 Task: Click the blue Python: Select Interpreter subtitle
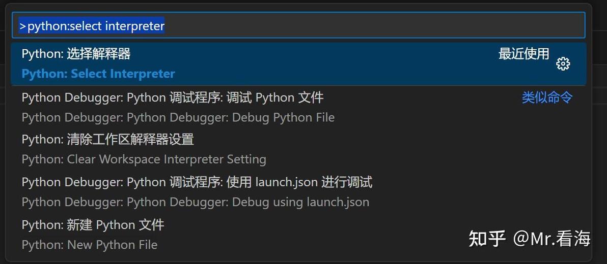pyautogui.click(x=98, y=74)
